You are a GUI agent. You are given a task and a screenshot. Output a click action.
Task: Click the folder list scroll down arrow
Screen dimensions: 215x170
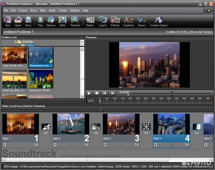[x=82, y=45]
